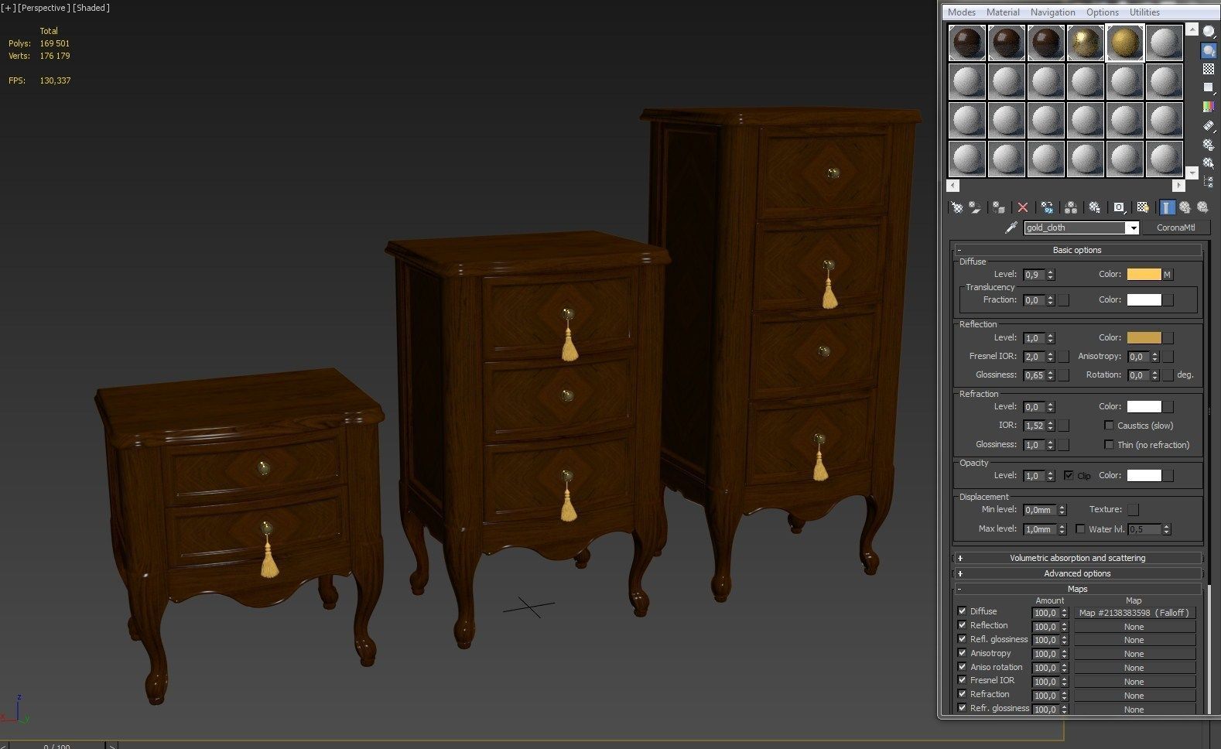Click Go Forward to Sibling icon
The height and width of the screenshot is (749, 1221).
(1202, 207)
